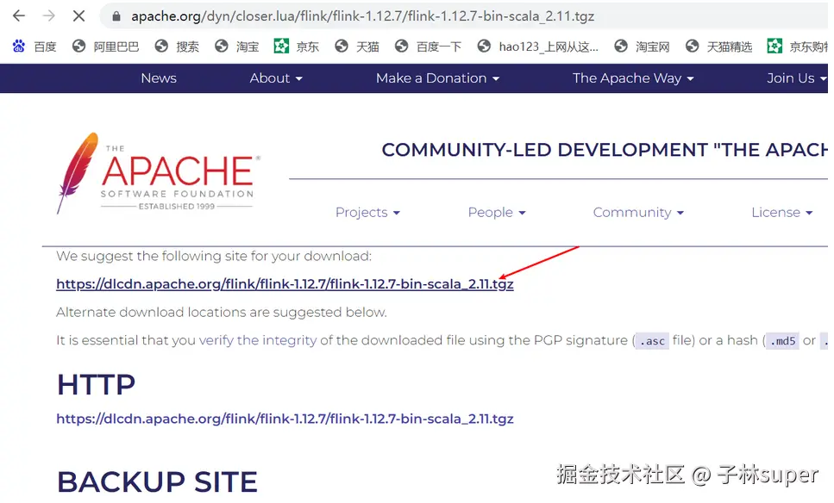The width and height of the screenshot is (834, 503).
Task: Open the 阿里巴巴 bookmark
Action: (106, 47)
